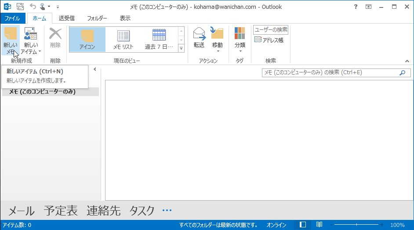The width and height of the screenshot is (414, 230).
Task: Choose the 過去 7 日 view
Action: click(159, 40)
